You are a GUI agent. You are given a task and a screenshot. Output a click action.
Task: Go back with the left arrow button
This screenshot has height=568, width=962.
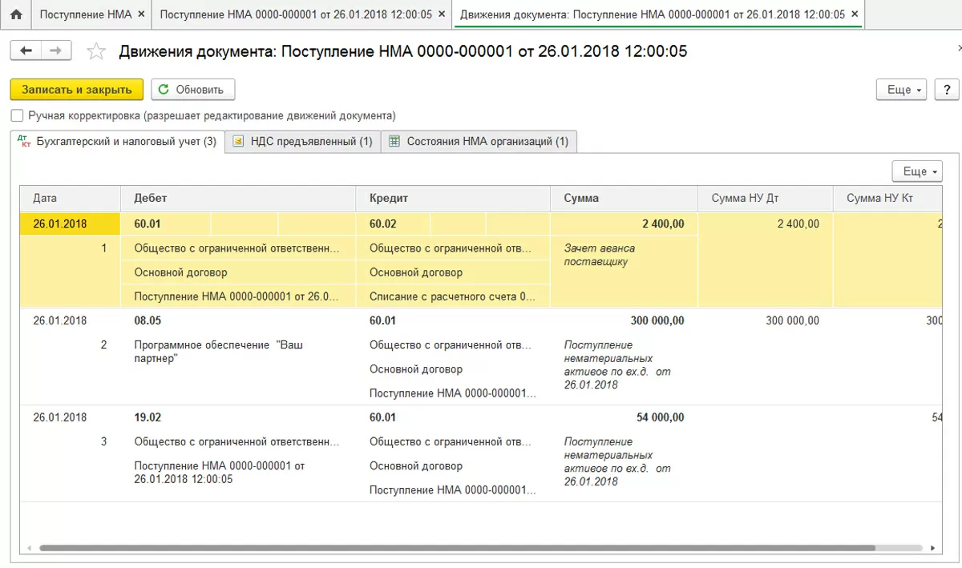tap(26, 50)
